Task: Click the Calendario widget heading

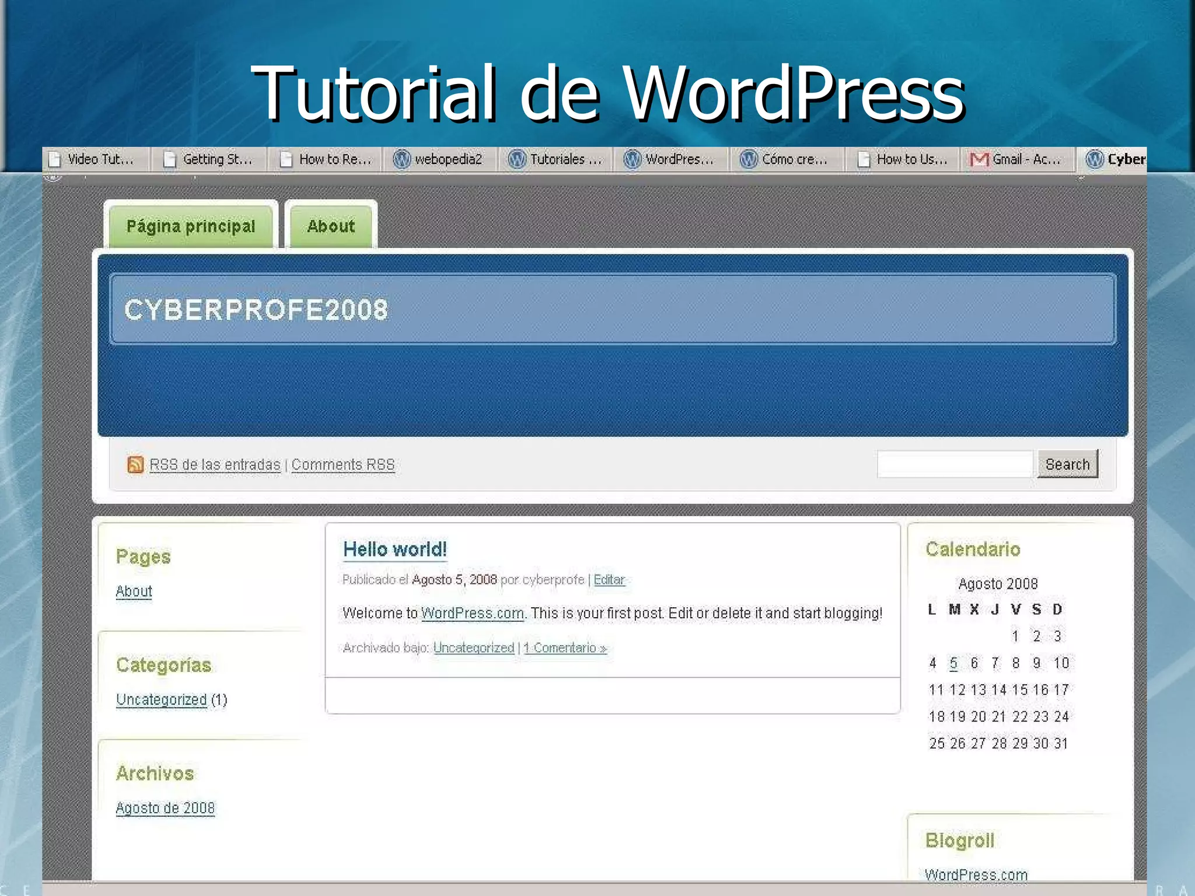Action: [x=973, y=549]
